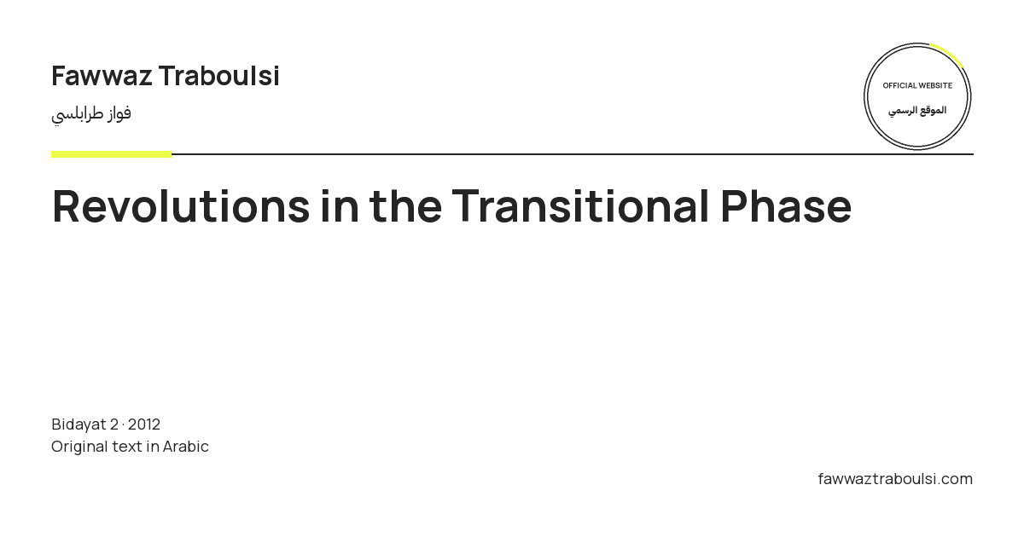Image resolution: width=1024 pixels, height=537 pixels.
Task: Select the "Bidayat 2 · 2012" source line
Action: tap(106, 424)
